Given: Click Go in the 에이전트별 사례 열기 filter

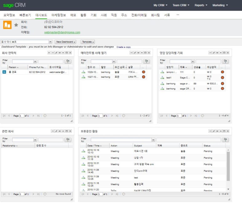Looking at the screenshot, I should click(147, 61).
